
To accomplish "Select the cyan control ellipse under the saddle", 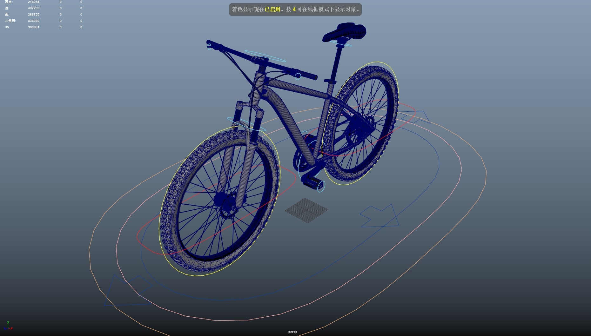I will point(341,43).
